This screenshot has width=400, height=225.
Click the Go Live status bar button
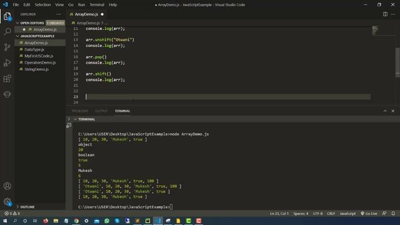369,214
